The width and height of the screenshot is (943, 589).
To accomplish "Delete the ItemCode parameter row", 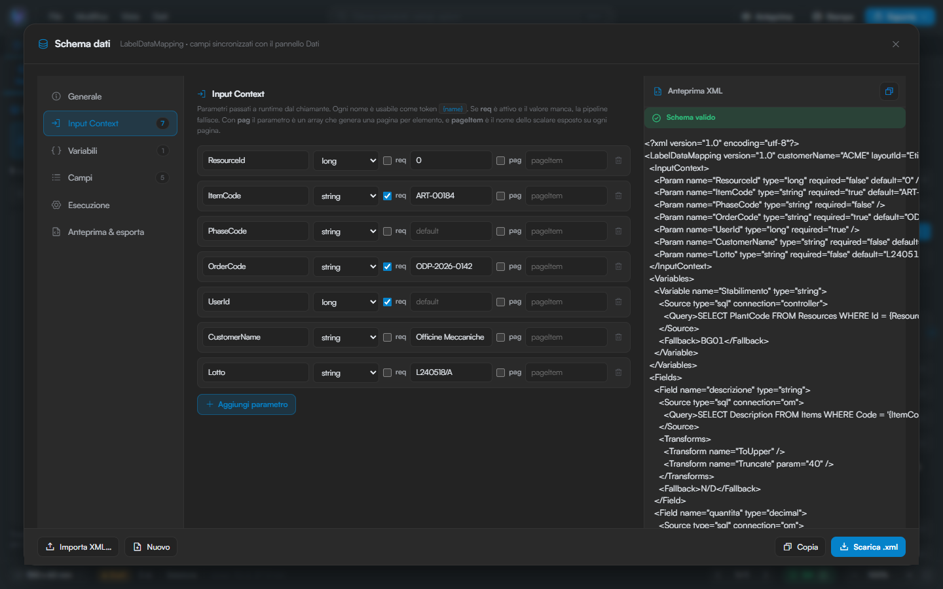I will pyautogui.click(x=618, y=196).
